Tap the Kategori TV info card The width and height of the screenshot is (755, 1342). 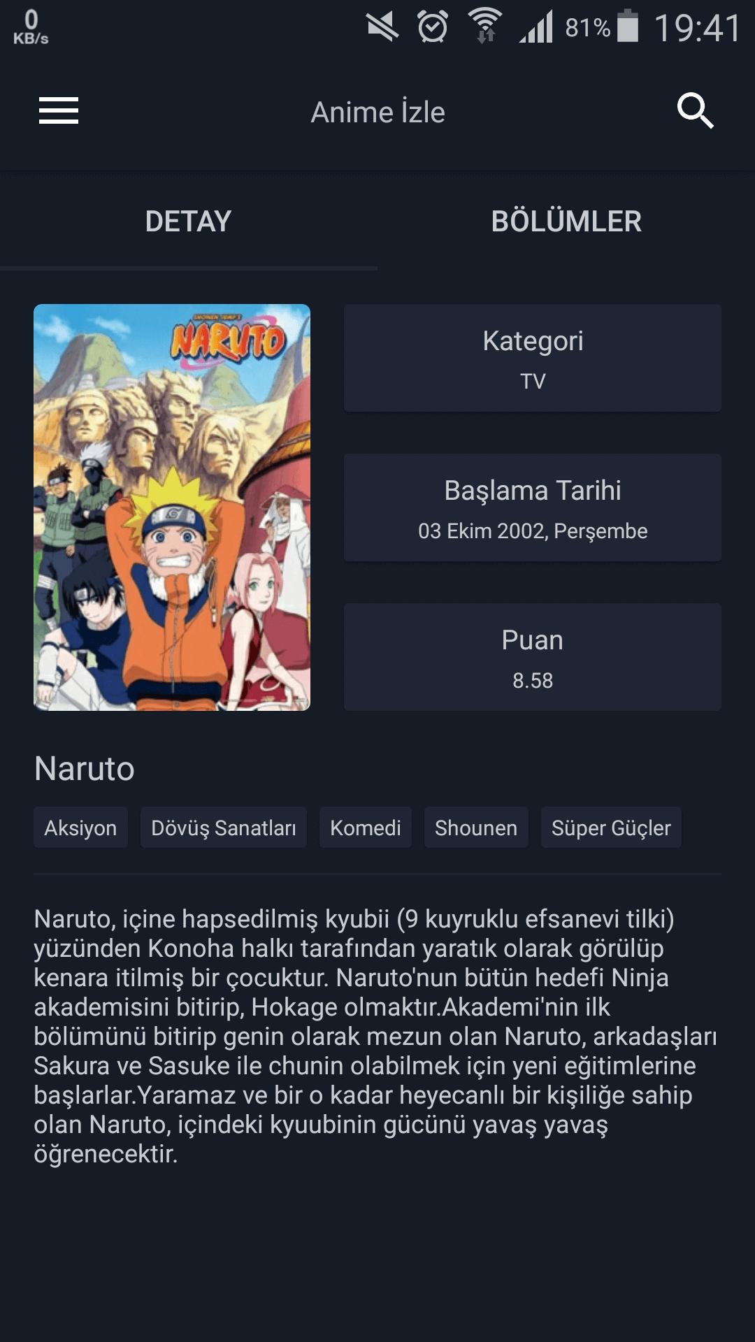[533, 358]
